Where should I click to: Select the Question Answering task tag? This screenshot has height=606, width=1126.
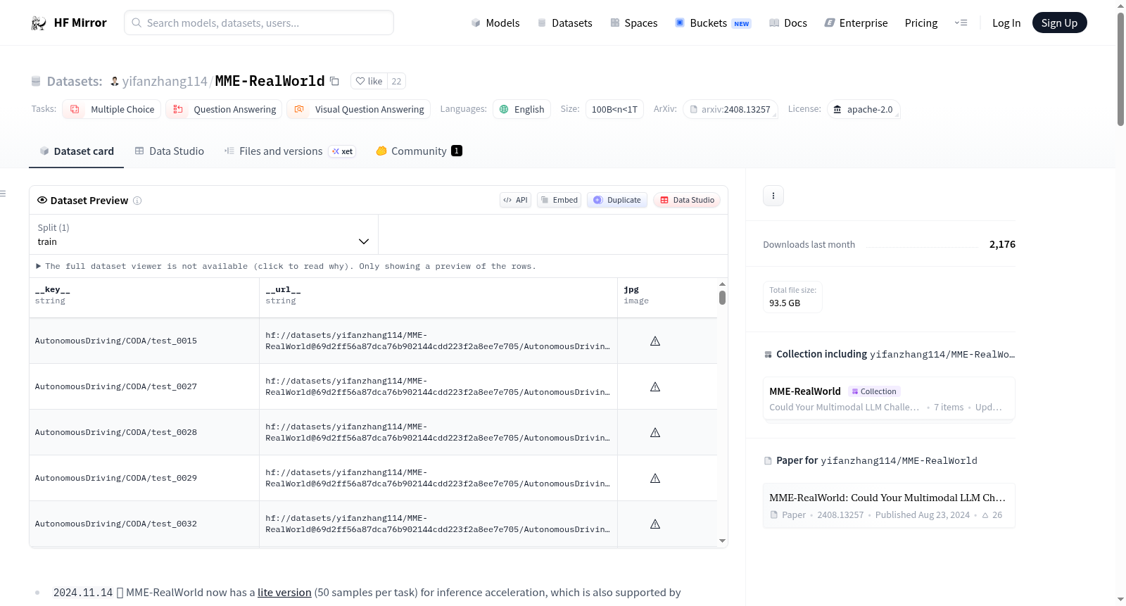tap(224, 109)
